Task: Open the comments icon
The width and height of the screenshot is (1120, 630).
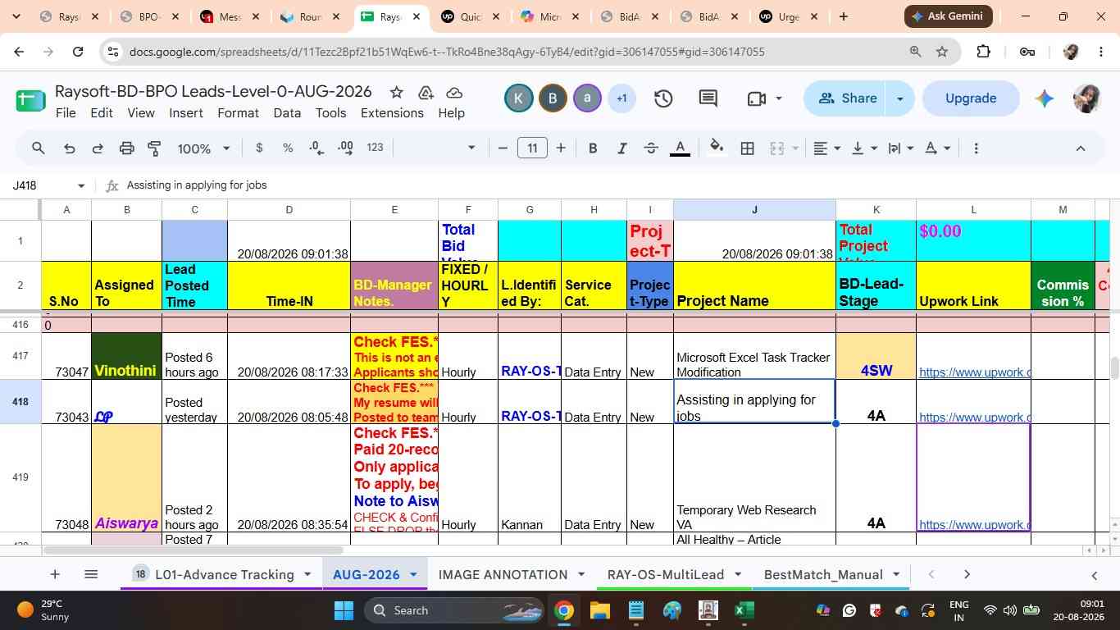Action: pyautogui.click(x=708, y=98)
